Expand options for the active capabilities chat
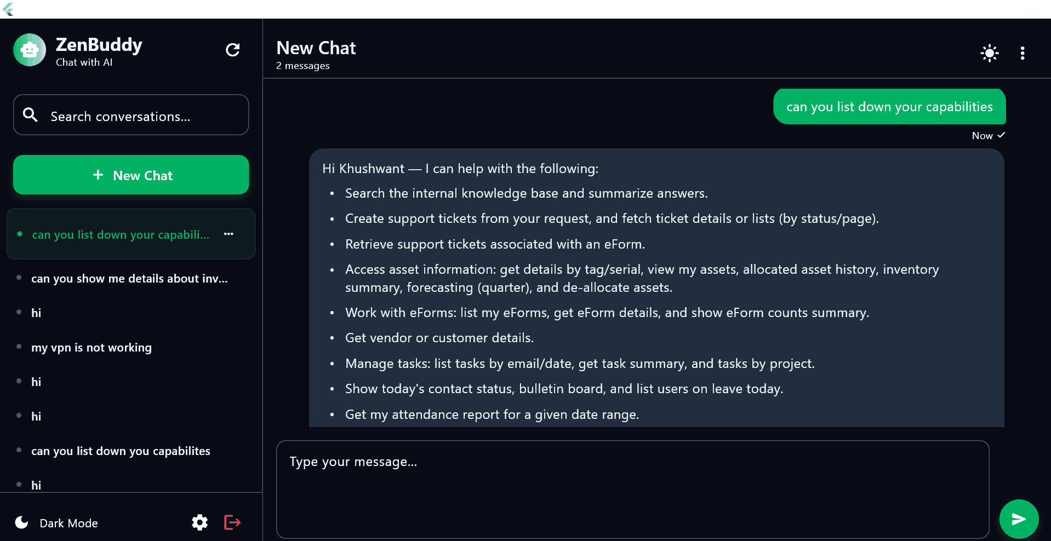Screen dimensions: 1051x541 (229, 234)
